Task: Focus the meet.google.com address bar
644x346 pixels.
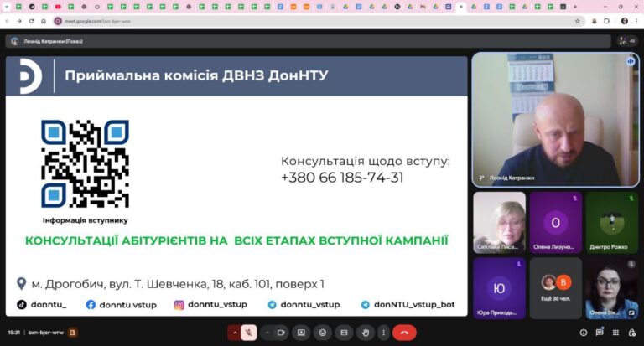Action: click(x=319, y=21)
